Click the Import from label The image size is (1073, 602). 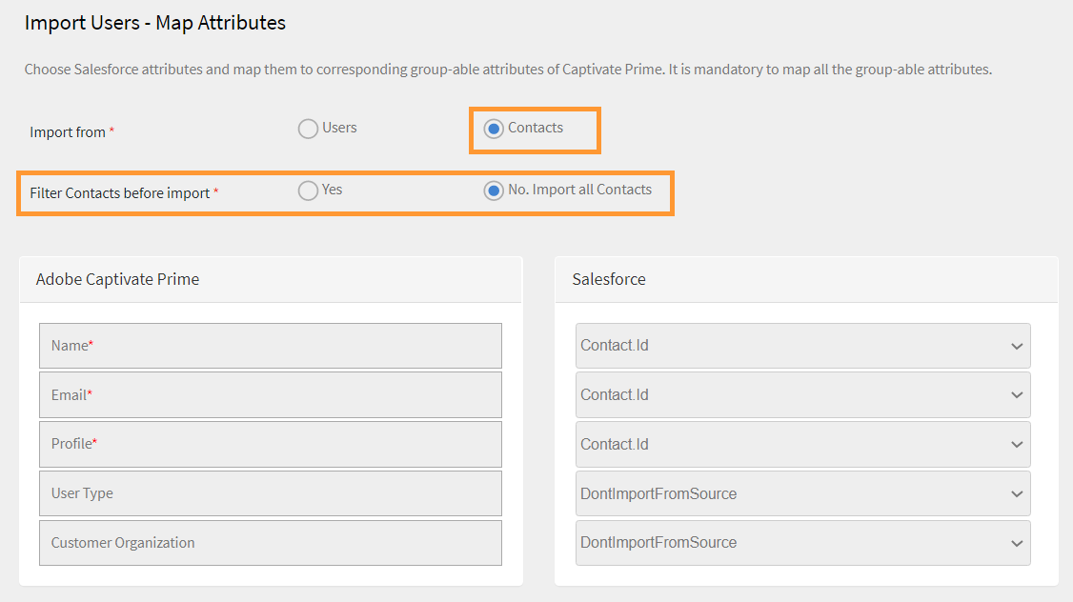pos(68,132)
